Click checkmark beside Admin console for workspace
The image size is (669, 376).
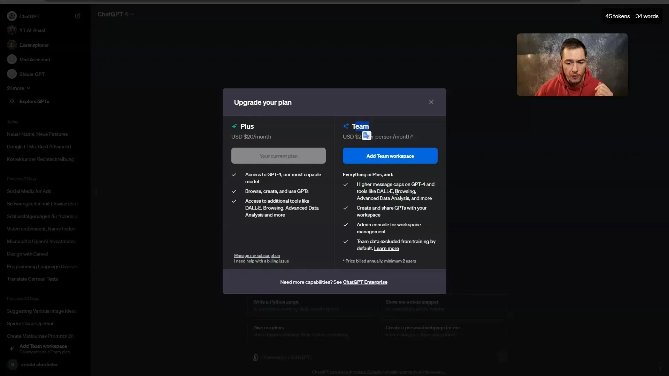tap(346, 225)
